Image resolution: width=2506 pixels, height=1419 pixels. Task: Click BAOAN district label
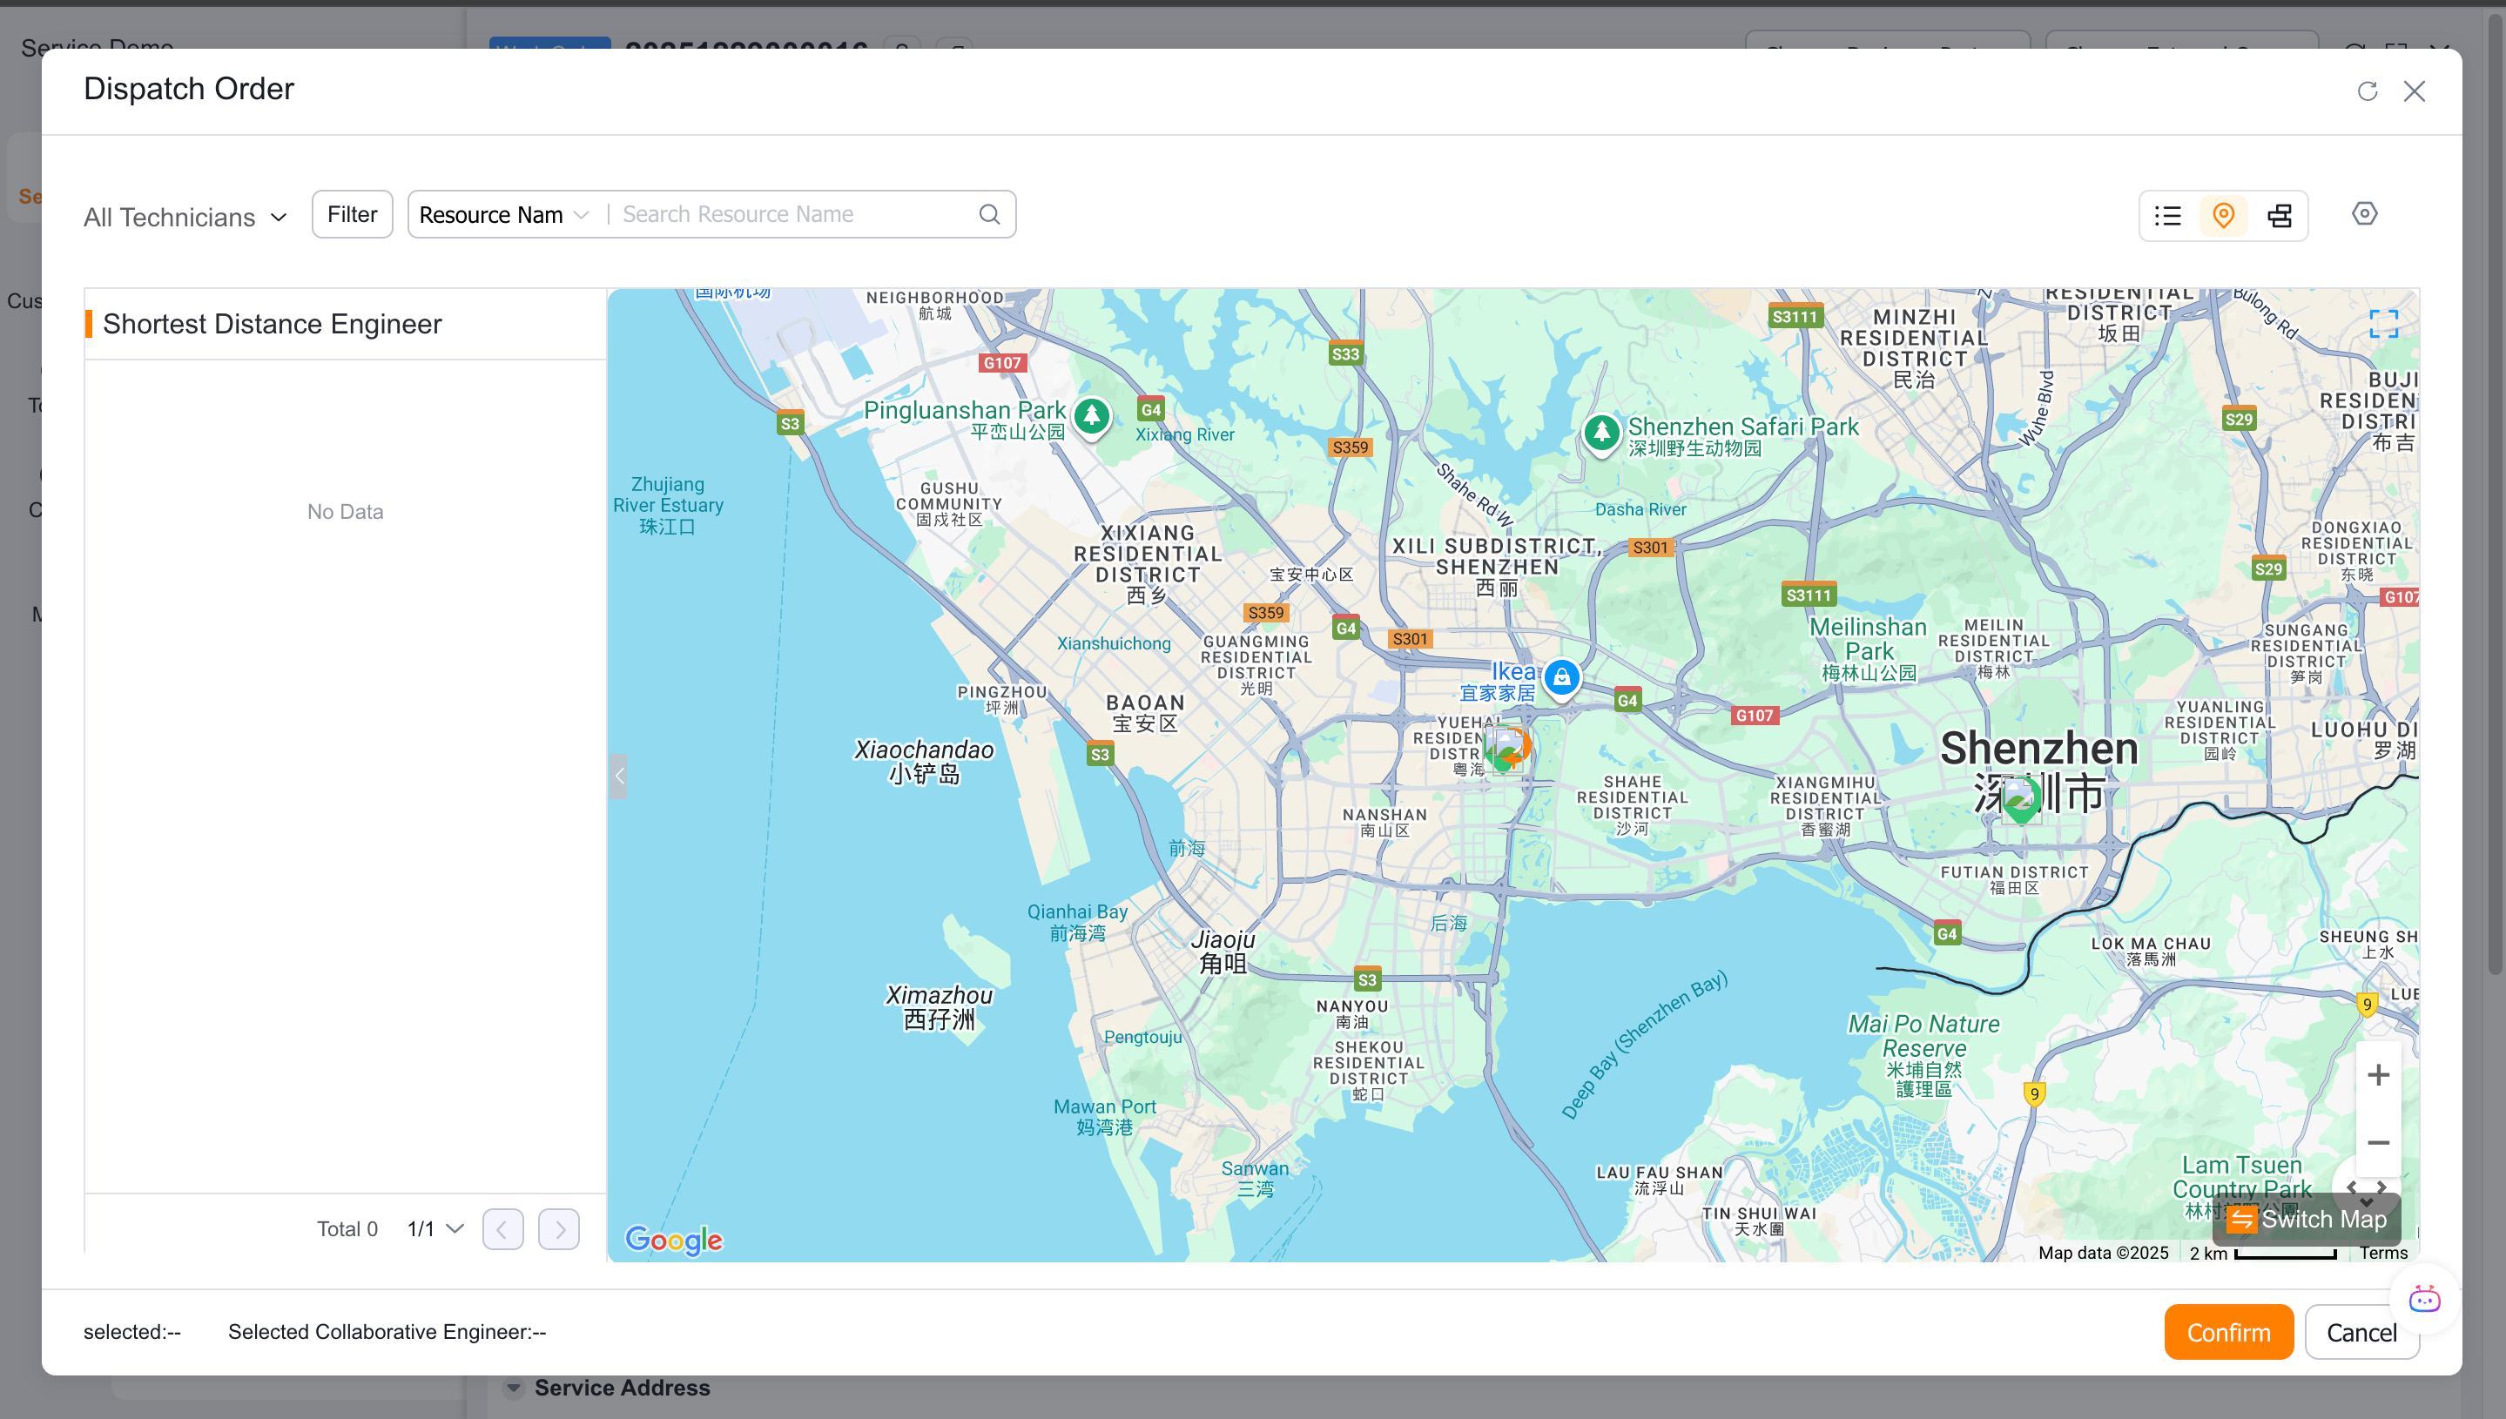[1145, 712]
